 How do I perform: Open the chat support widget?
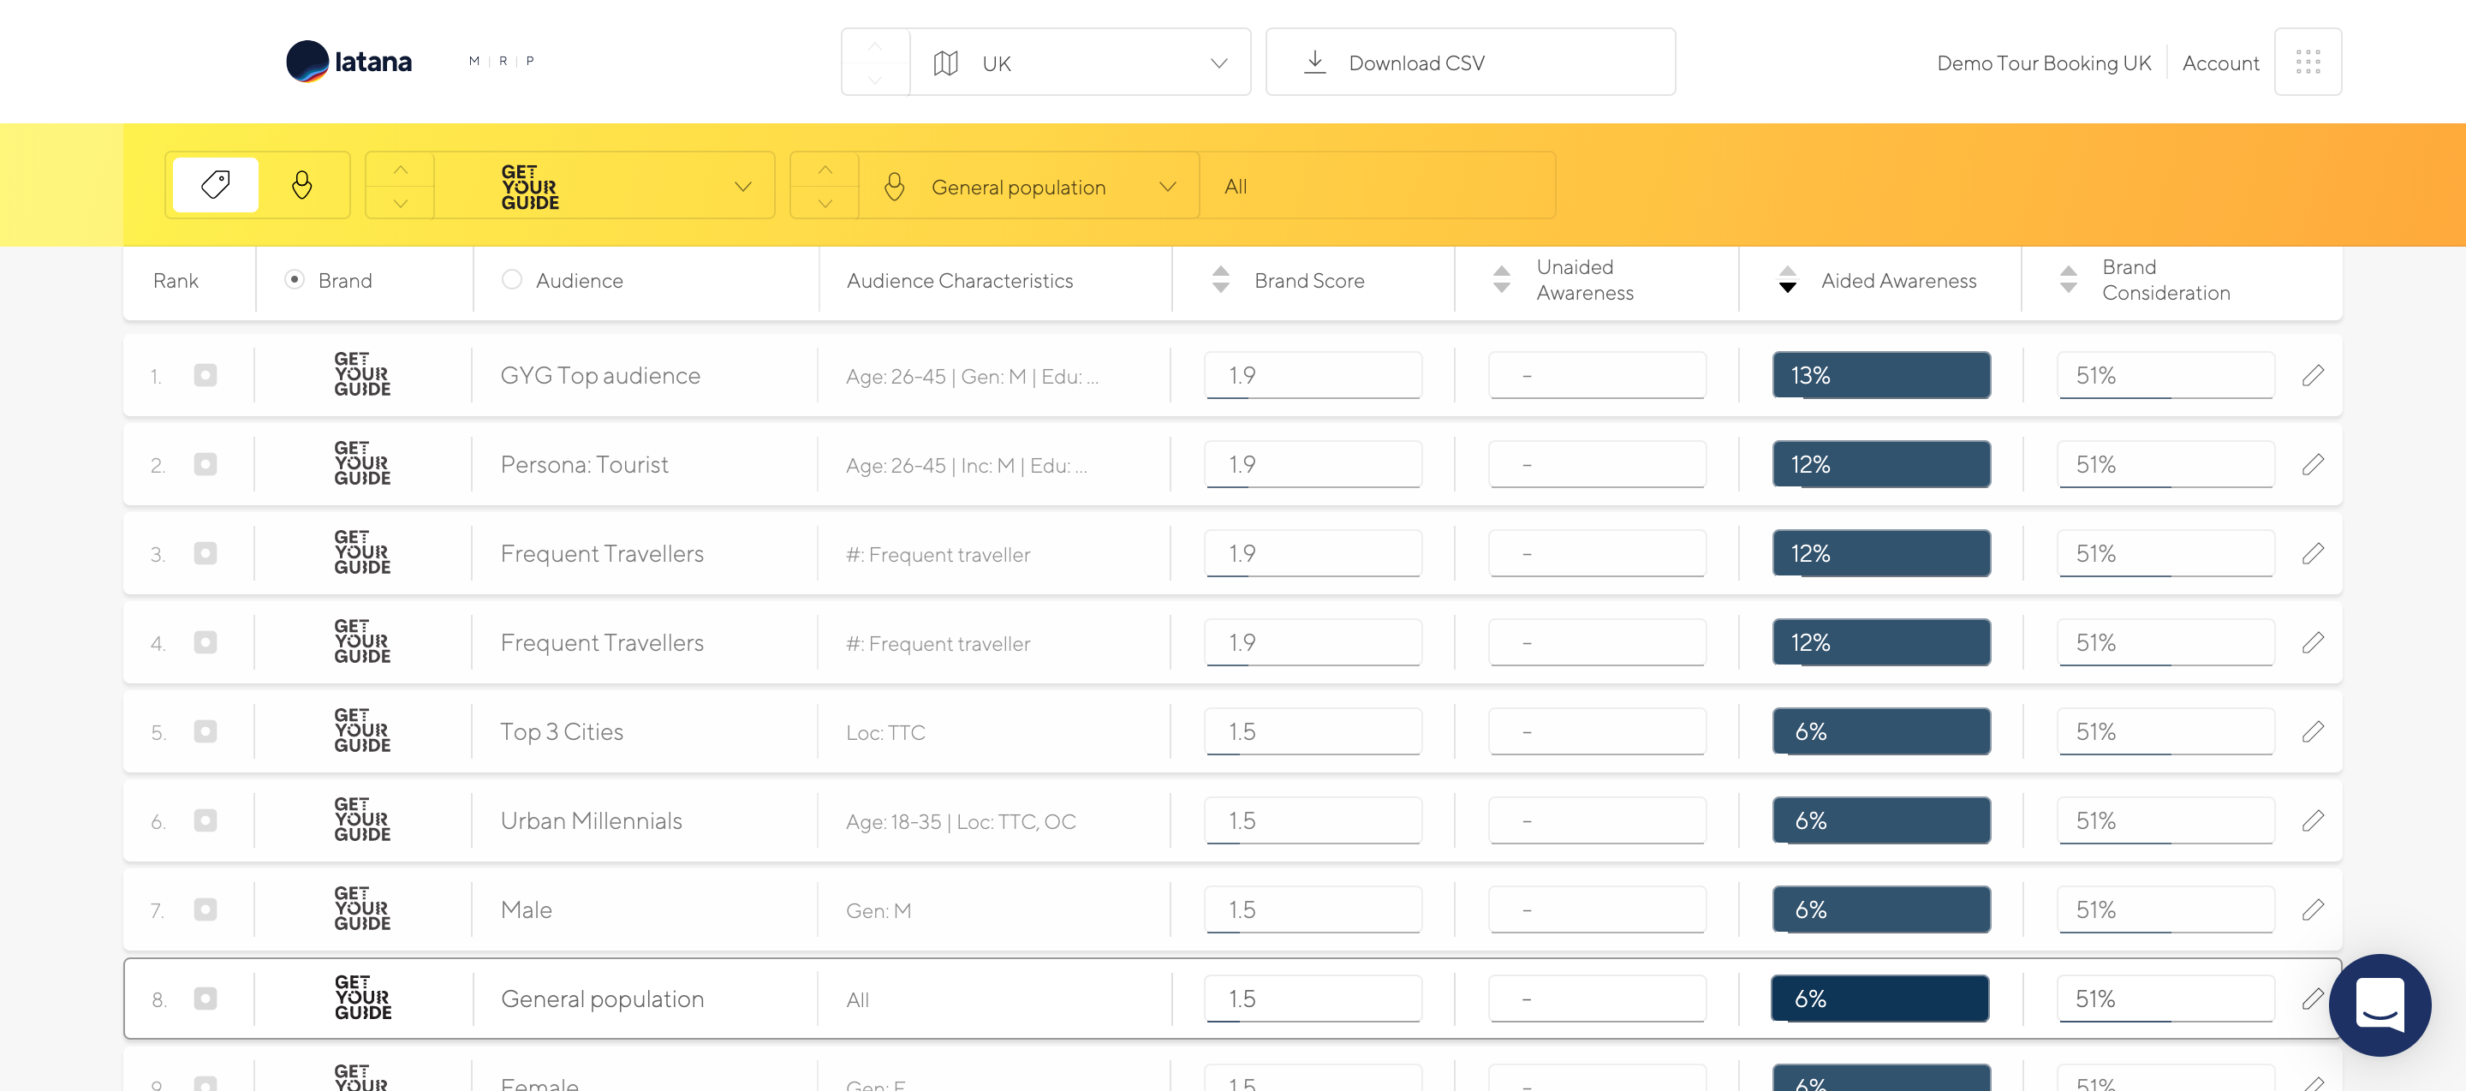pyautogui.click(x=2379, y=1005)
